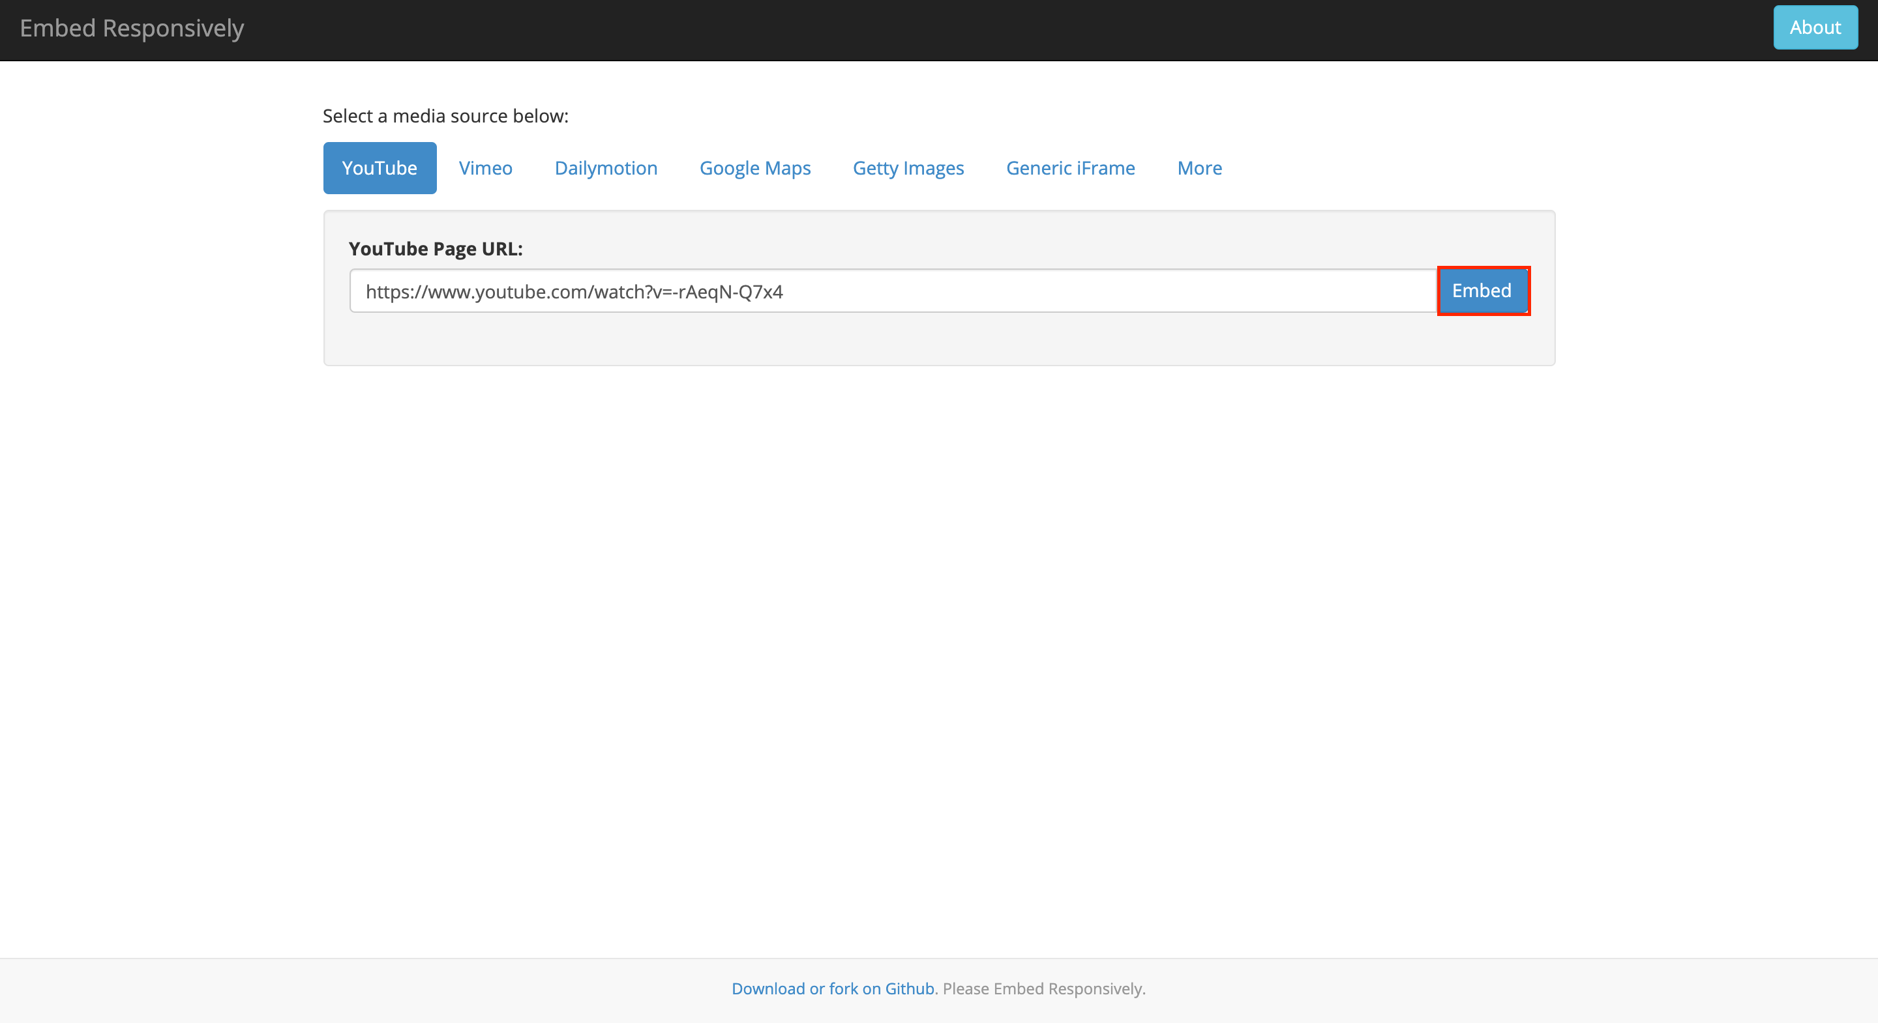This screenshot has width=1878, height=1023.
Task: Click the Google Maps media source icon
Action: click(755, 166)
